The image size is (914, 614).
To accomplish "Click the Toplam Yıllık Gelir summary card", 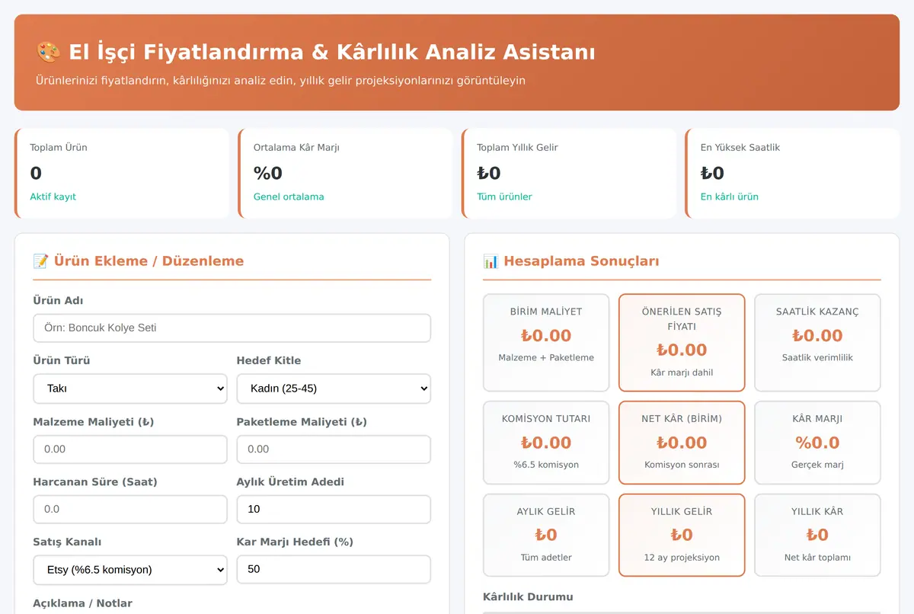I will point(569,174).
